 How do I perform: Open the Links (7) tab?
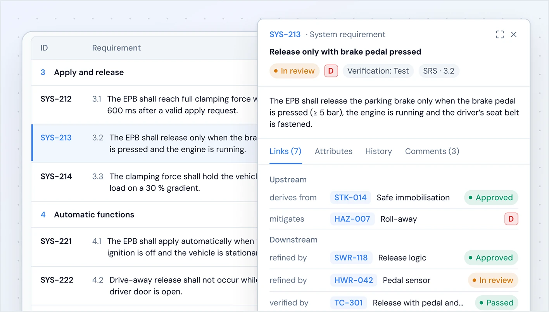point(285,151)
